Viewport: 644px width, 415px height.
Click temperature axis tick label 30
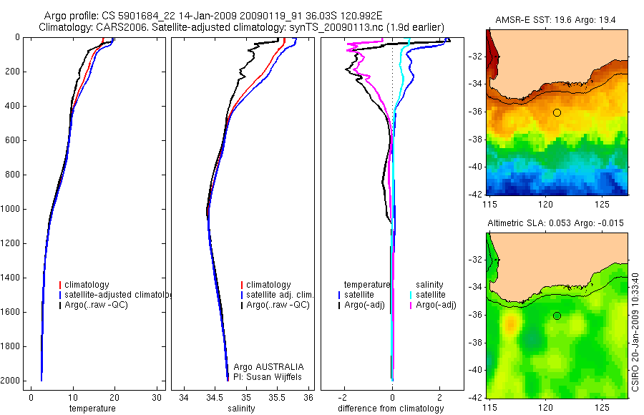(157, 398)
